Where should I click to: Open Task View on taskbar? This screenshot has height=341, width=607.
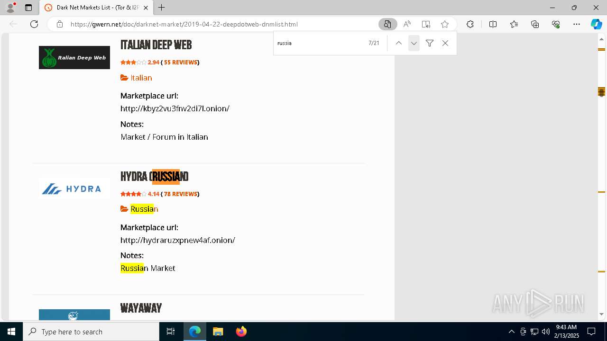coord(171,332)
